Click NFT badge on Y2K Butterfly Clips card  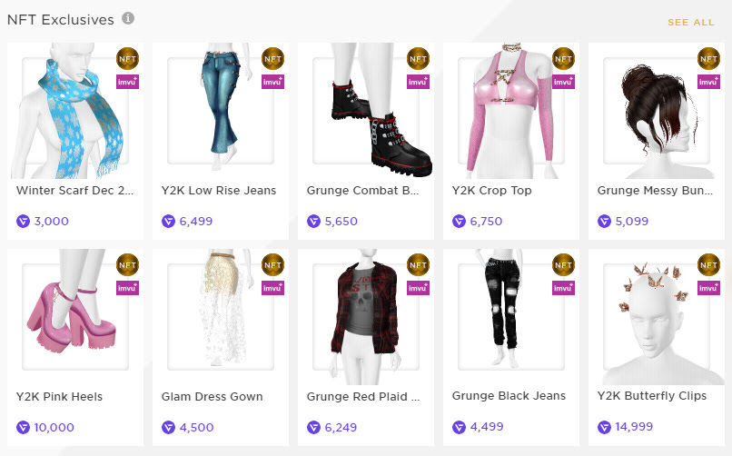point(708,264)
